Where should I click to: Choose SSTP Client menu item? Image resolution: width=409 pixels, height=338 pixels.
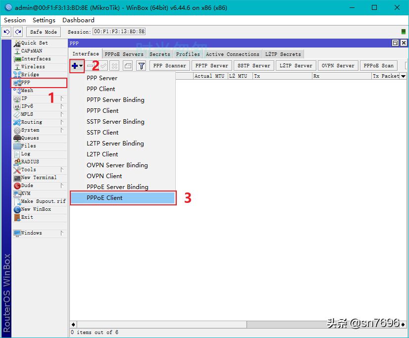pyautogui.click(x=123, y=133)
